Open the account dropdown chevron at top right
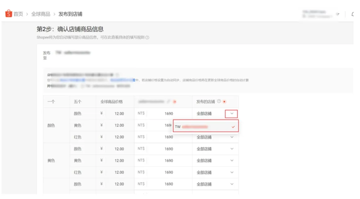 pos(338,14)
